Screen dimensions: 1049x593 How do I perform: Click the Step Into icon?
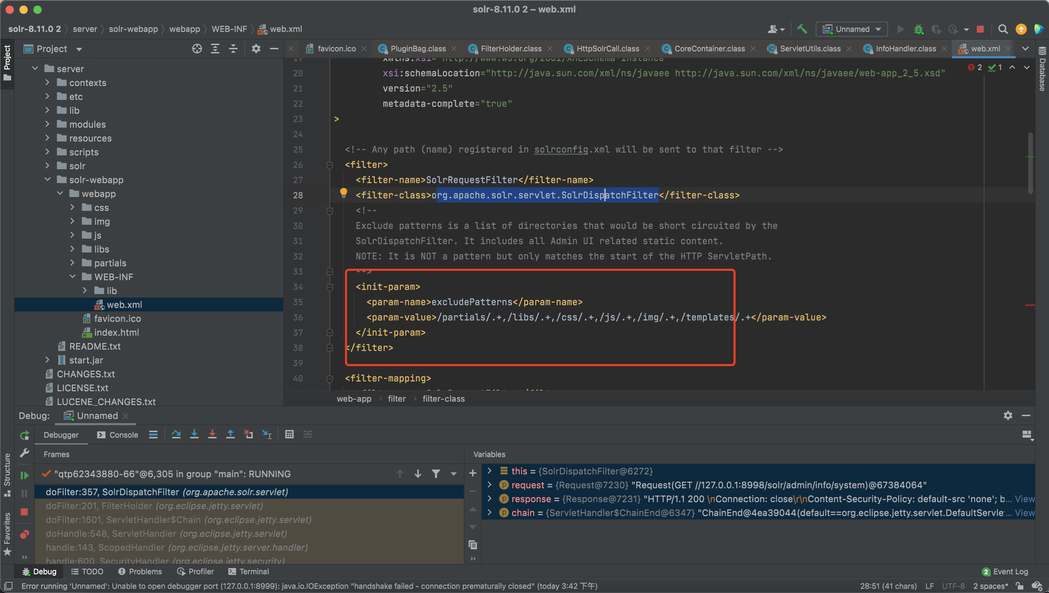[x=194, y=435]
